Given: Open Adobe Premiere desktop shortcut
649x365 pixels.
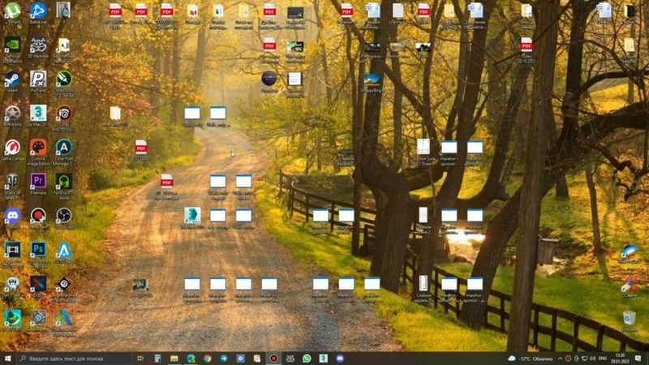Looking at the screenshot, I should [x=38, y=184].
